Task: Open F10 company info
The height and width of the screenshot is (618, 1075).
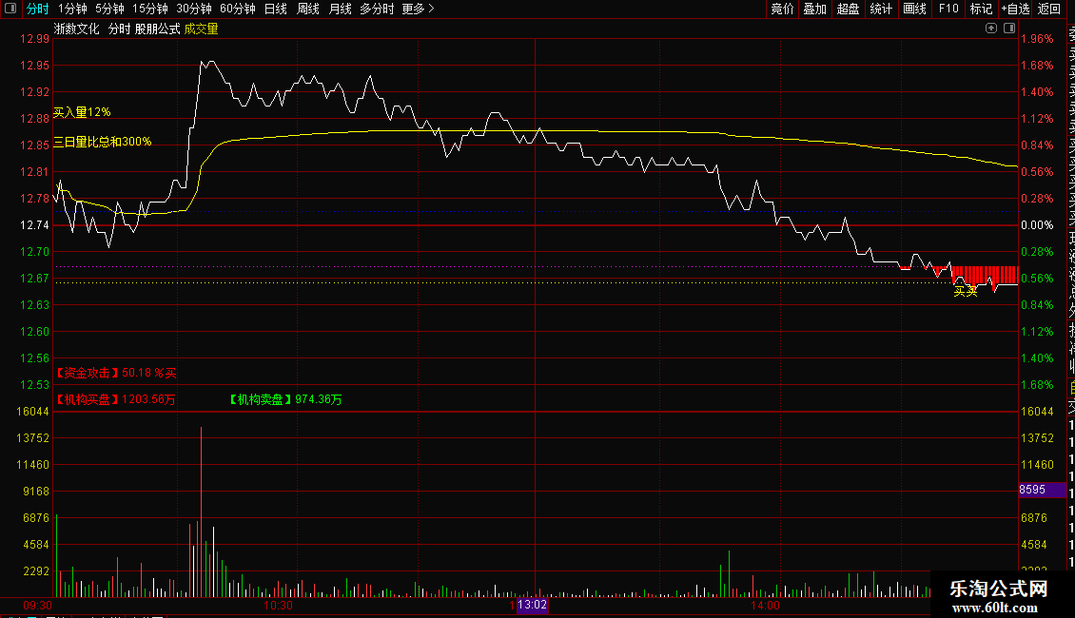Action: [948, 9]
